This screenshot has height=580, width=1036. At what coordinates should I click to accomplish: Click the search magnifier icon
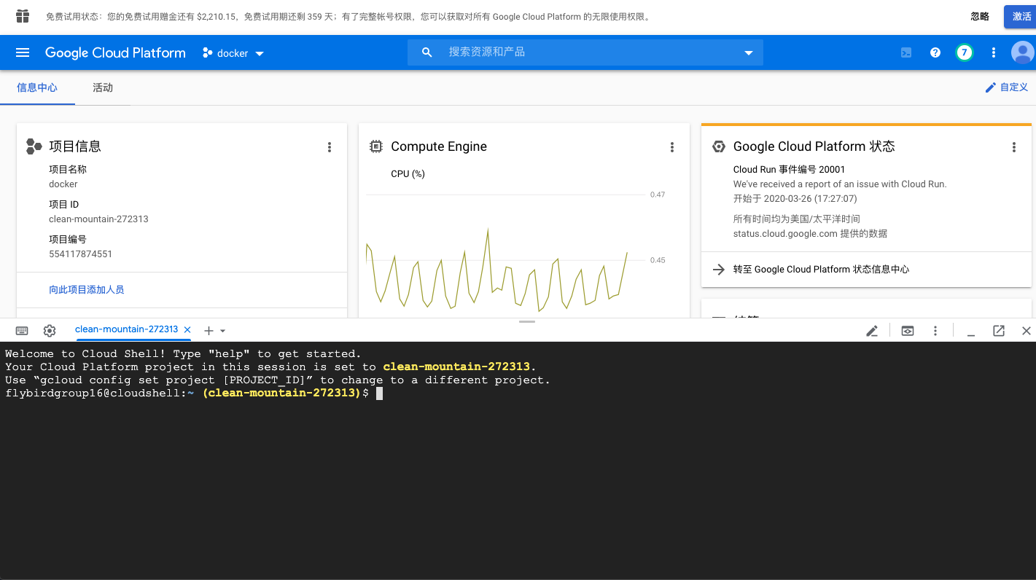pos(427,52)
